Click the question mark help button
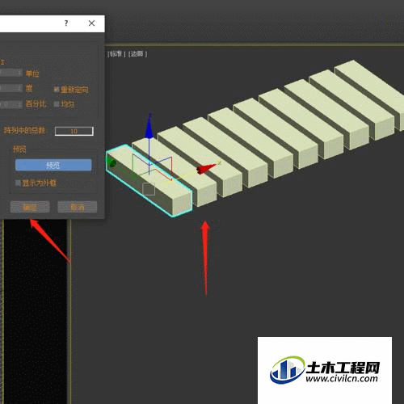Screen dimensions: 404x404 tap(66, 23)
